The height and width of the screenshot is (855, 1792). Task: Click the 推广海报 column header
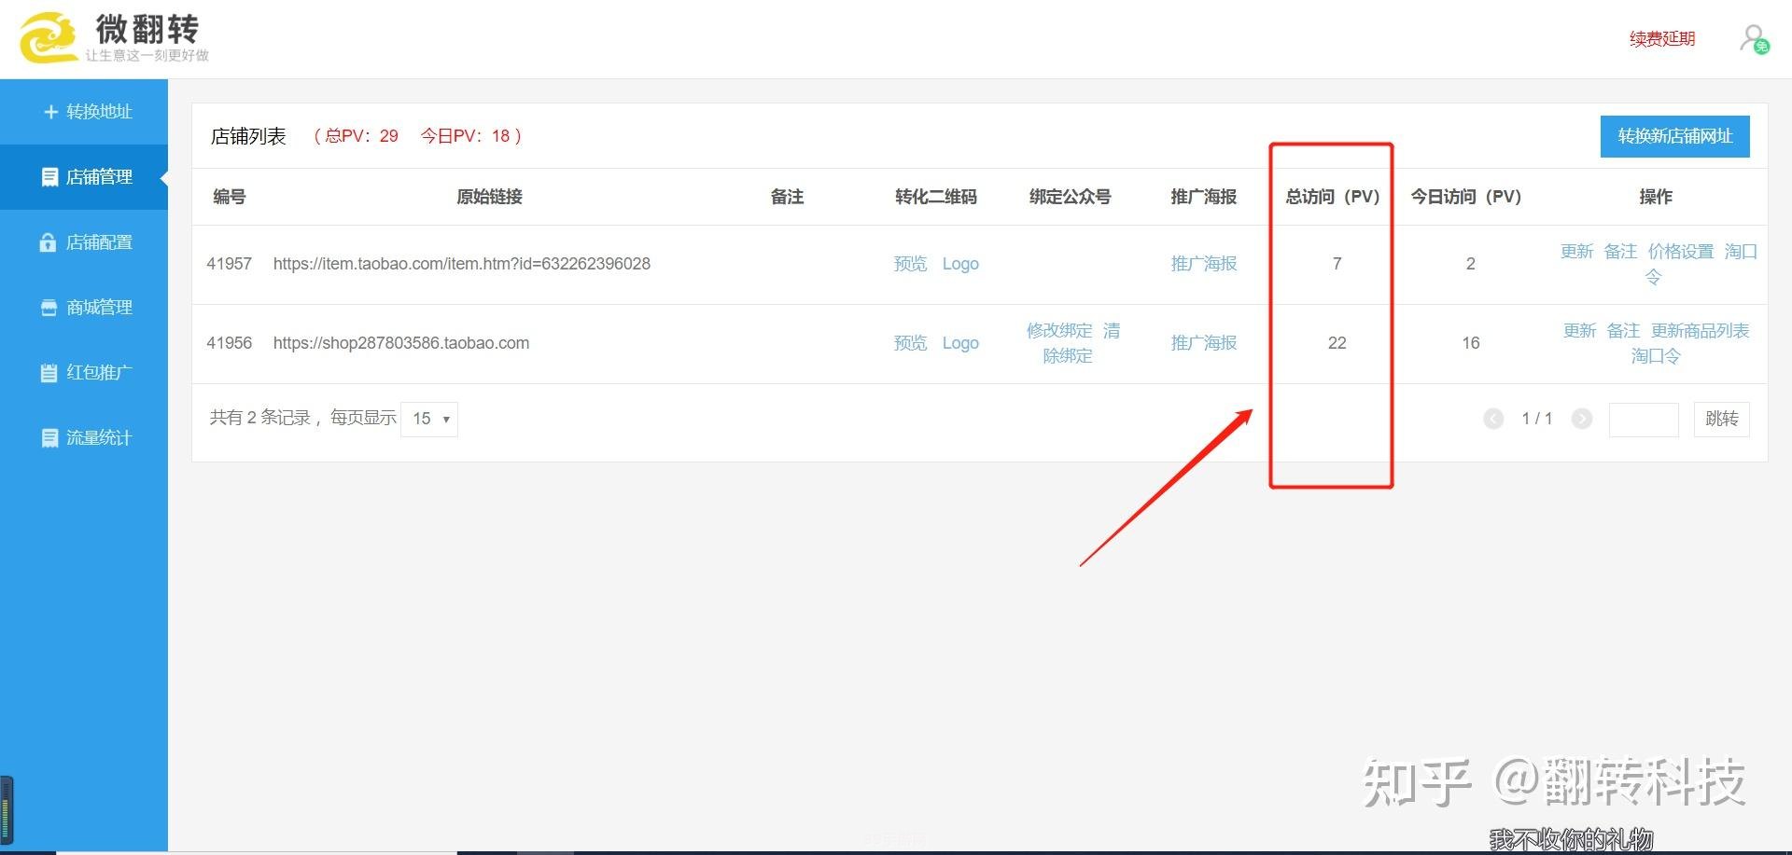(1204, 197)
